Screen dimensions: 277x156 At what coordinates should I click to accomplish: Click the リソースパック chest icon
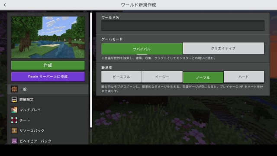click(14, 131)
